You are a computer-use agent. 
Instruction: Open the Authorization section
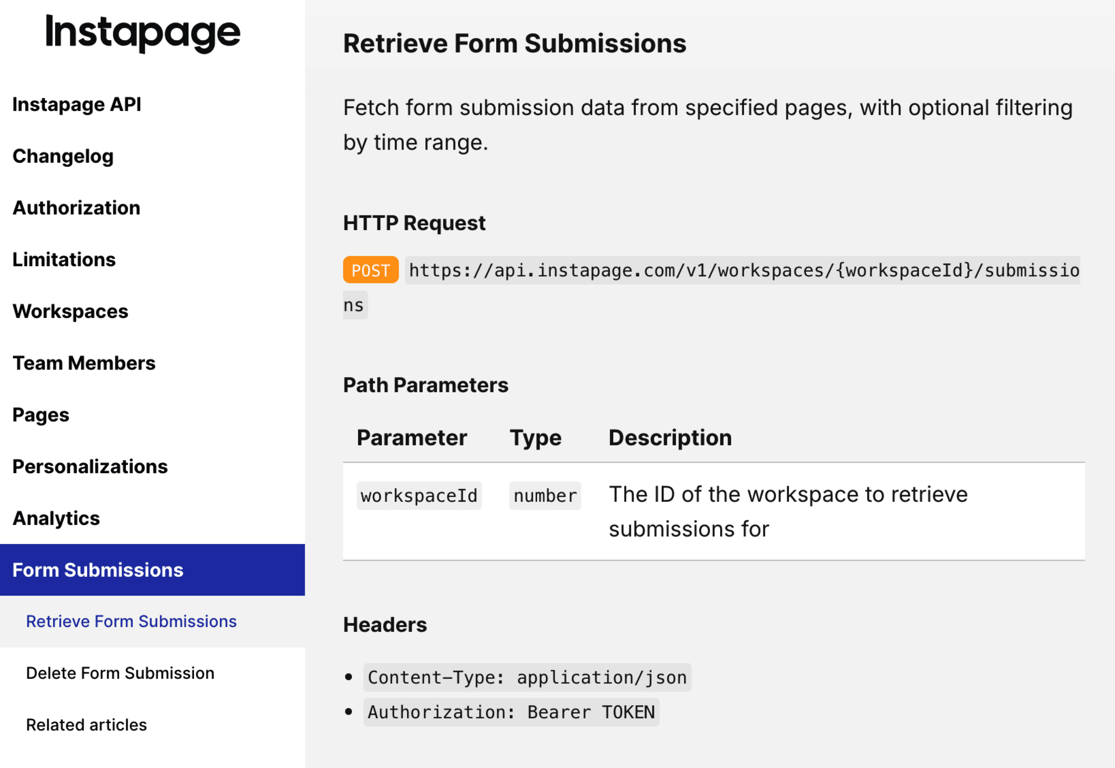click(77, 208)
